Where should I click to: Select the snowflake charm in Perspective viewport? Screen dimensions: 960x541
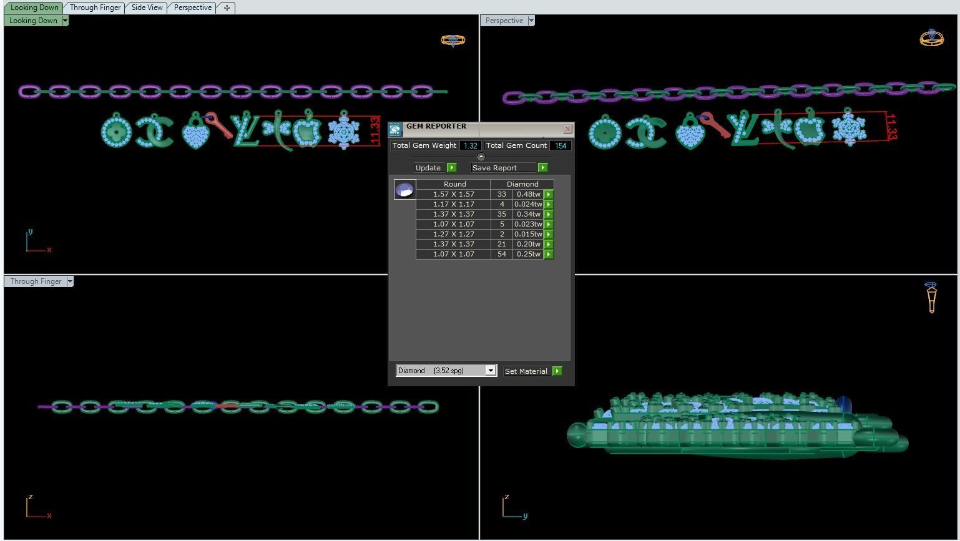coord(849,127)
